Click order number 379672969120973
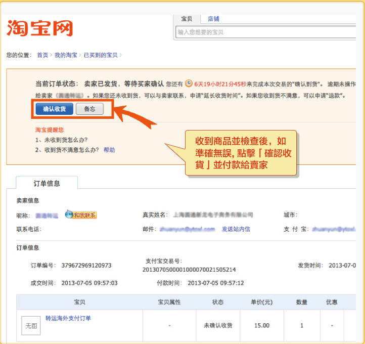Viewport: 365px width, 344px height. [x=86, y=265]
